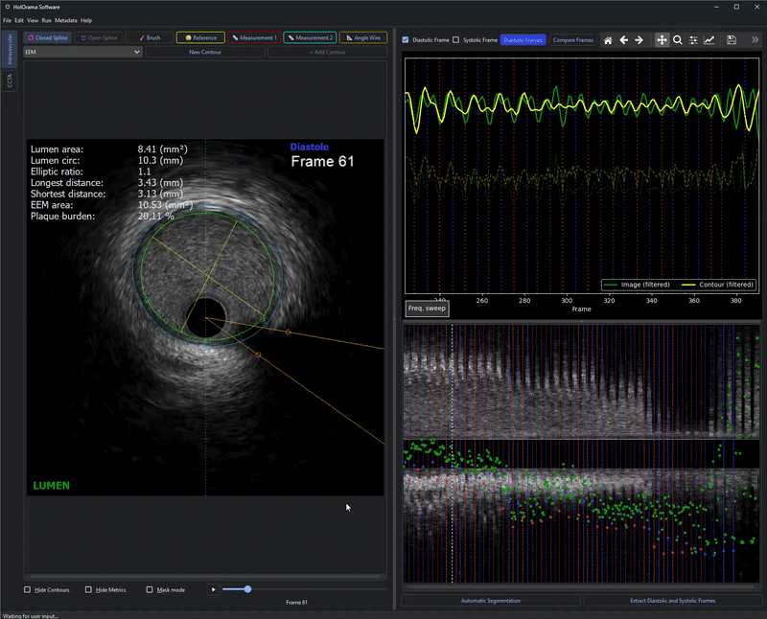
Task: Click the 'Waiting for user input' status text
Action: pos(31,615)
